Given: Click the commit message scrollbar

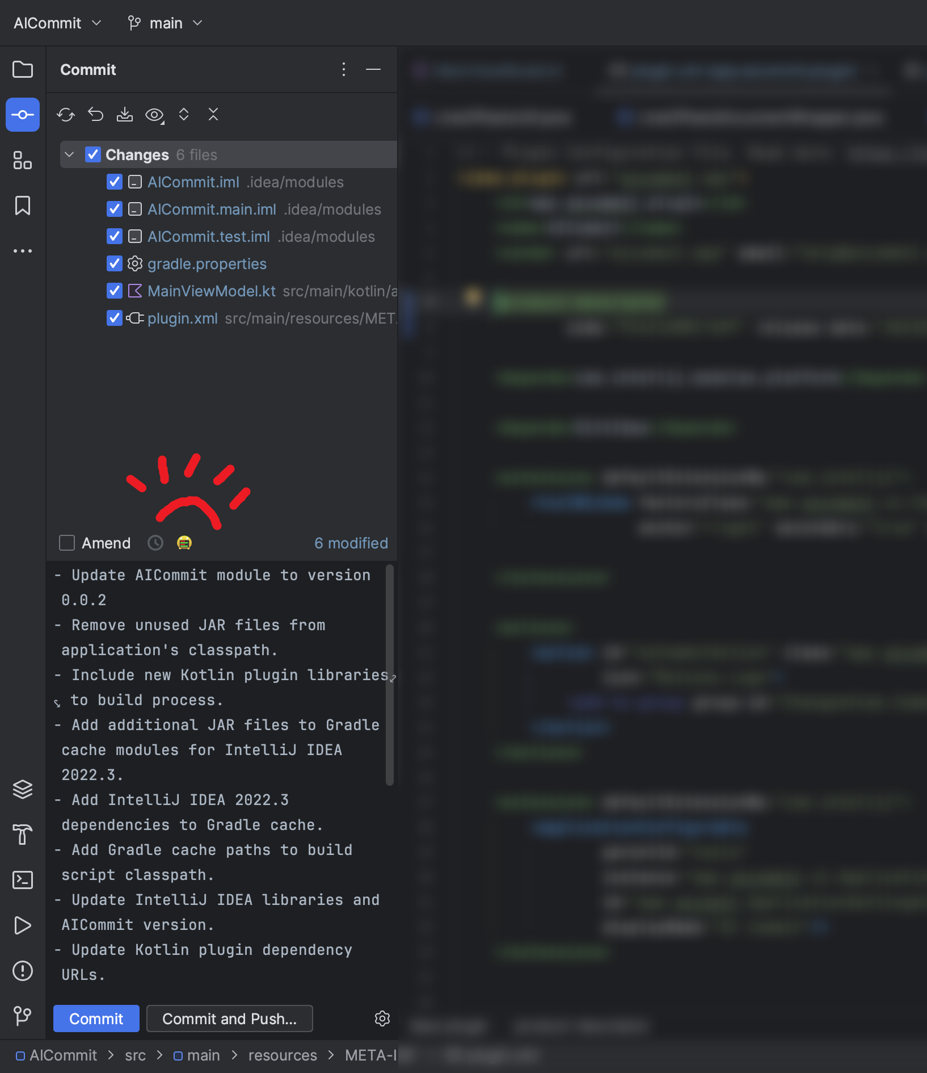Looking at the screenshot, I should point(390,676).
